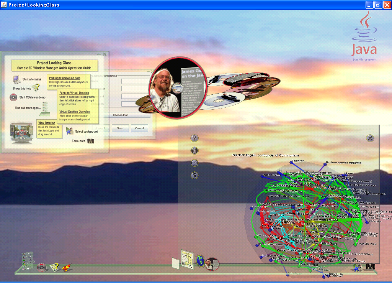Click the Java logo in the corner
The height and width of the screenshot is (283, 392).
click(364, 36)
